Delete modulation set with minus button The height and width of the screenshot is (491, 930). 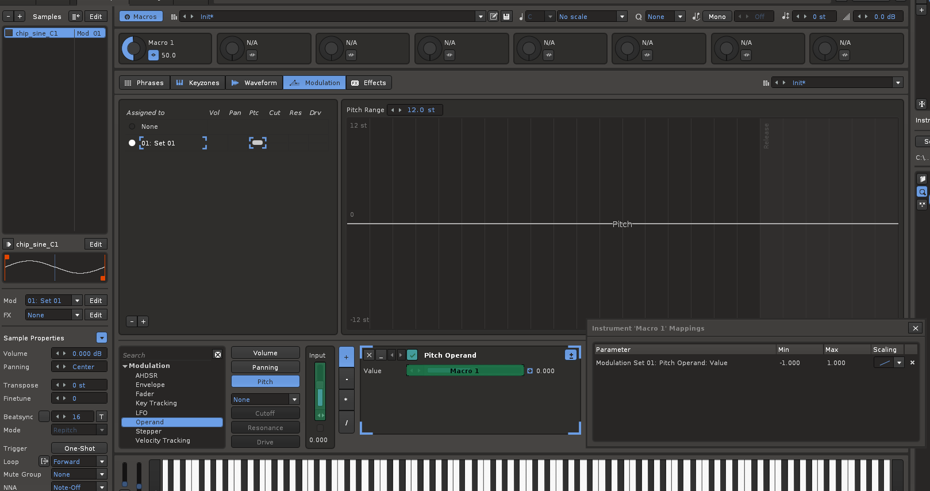coord(132,321)
